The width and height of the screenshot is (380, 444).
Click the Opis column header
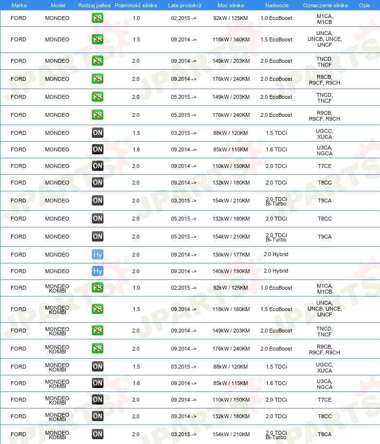tap(364, 5)
